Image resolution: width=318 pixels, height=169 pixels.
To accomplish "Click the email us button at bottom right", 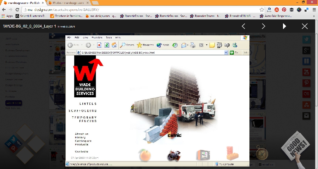I will 266,164.
